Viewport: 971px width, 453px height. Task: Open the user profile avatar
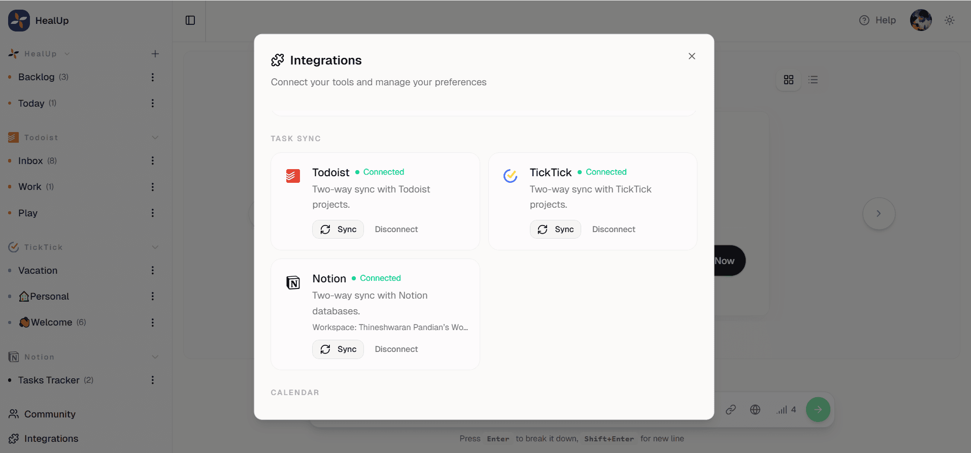[921, 20]
